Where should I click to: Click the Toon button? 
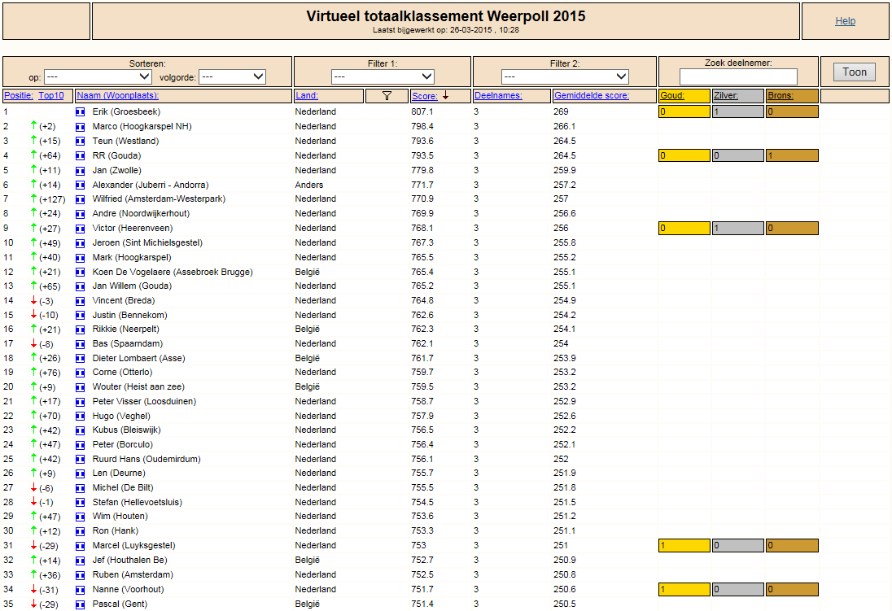click(855, 72)
